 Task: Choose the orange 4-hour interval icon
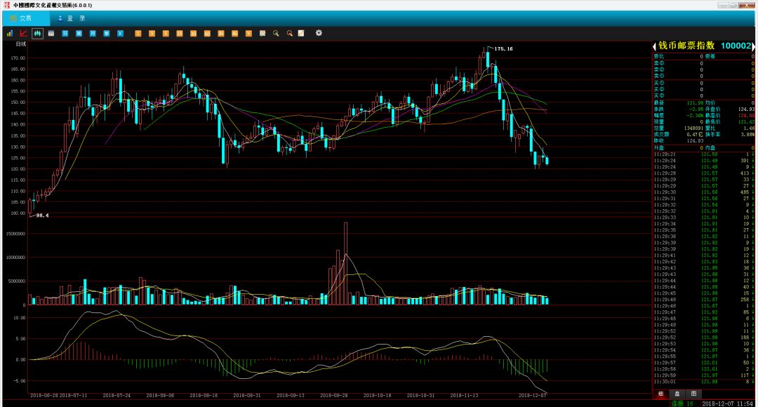[234, 34]
